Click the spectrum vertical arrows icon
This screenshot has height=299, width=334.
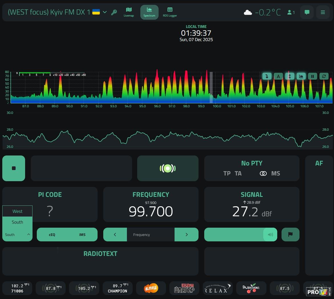tap(290, 76)
